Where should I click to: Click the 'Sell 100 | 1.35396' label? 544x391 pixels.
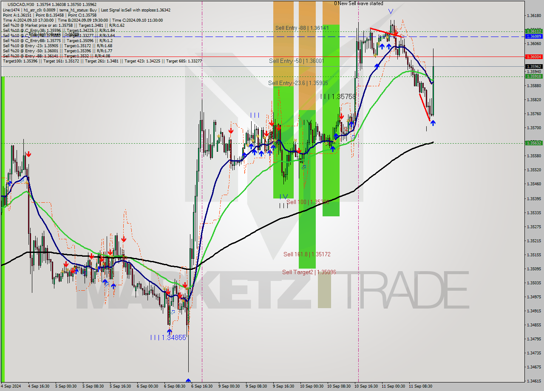308,202
